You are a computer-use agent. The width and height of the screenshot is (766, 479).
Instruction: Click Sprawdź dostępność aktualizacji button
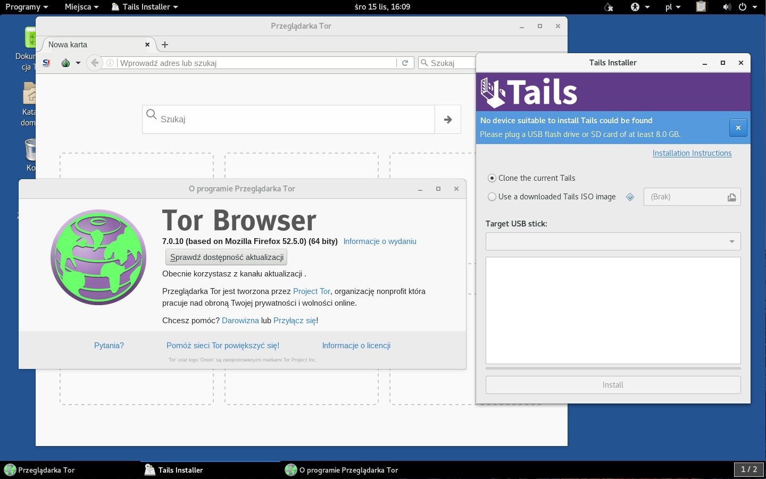click(x=227, y=257)
